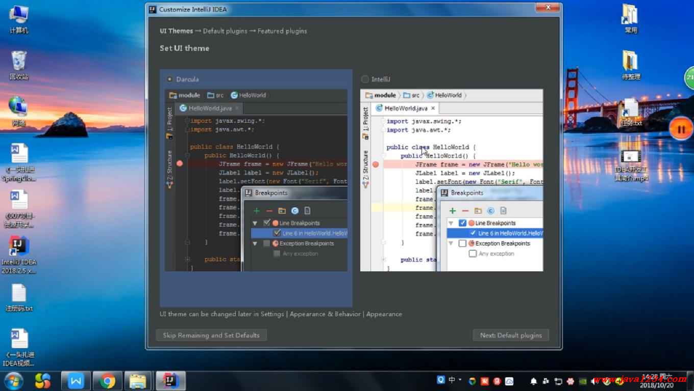Select the 回收站 recycle bin icon
This screenshot has height=391, width=694.
point(19,65)
